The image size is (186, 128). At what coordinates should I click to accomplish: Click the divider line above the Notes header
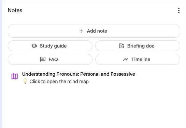point(94,2)
